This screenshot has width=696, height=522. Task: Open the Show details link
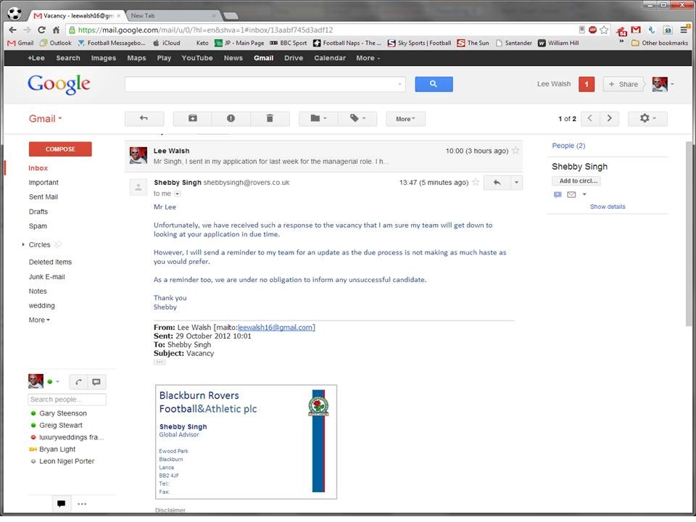[x=608, y=207]
